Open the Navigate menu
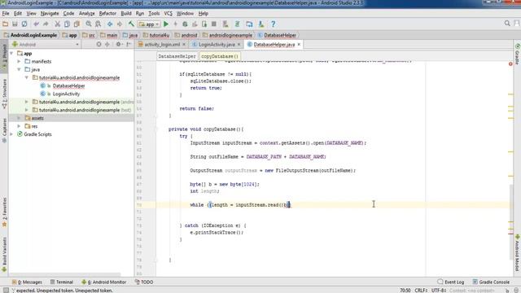Viewport: 521px width, 293px height. [x=50, y=14]
